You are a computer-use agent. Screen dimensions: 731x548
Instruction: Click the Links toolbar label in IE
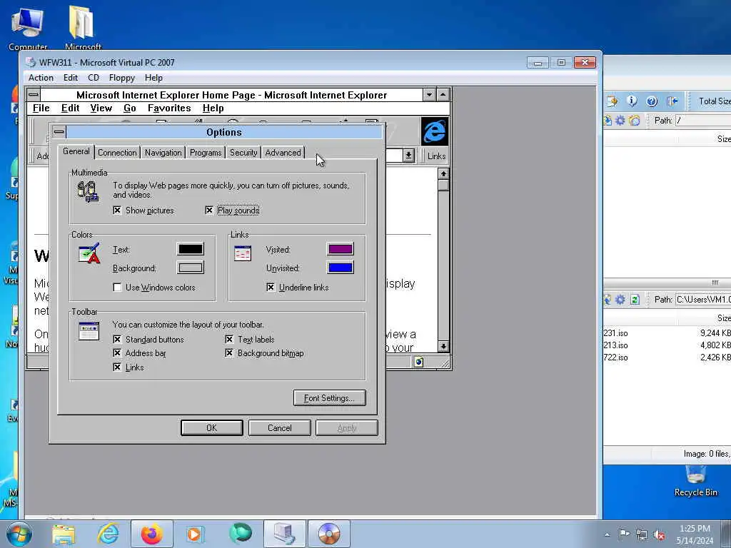point(436,156)
